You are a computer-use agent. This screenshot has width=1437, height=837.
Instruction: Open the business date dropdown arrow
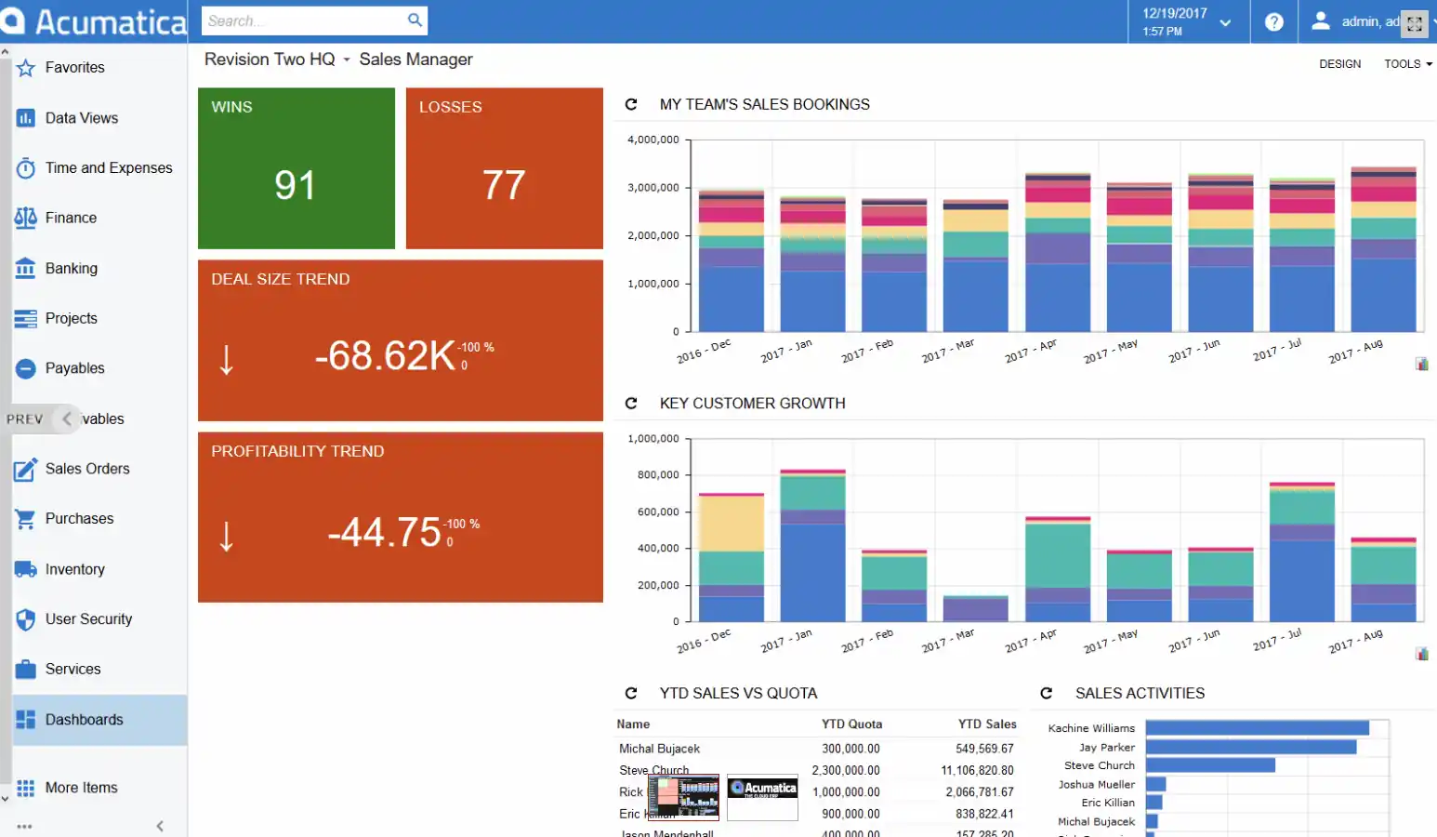[x=1225, y=23]
